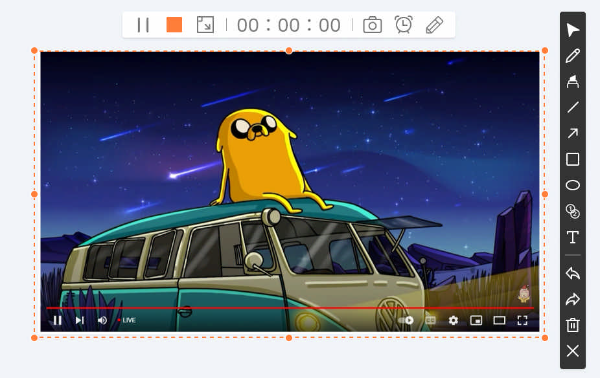Select the ellipse shape tool
The image size is (600, 378).
coord(573,185)
